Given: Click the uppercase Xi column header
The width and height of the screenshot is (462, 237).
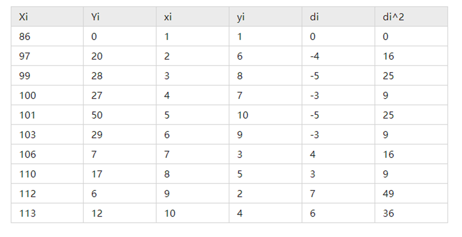Looking at the screenshot, I should tap(24, 17).
